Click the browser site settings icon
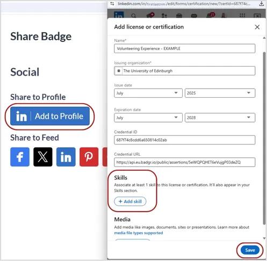 [112, 4]
